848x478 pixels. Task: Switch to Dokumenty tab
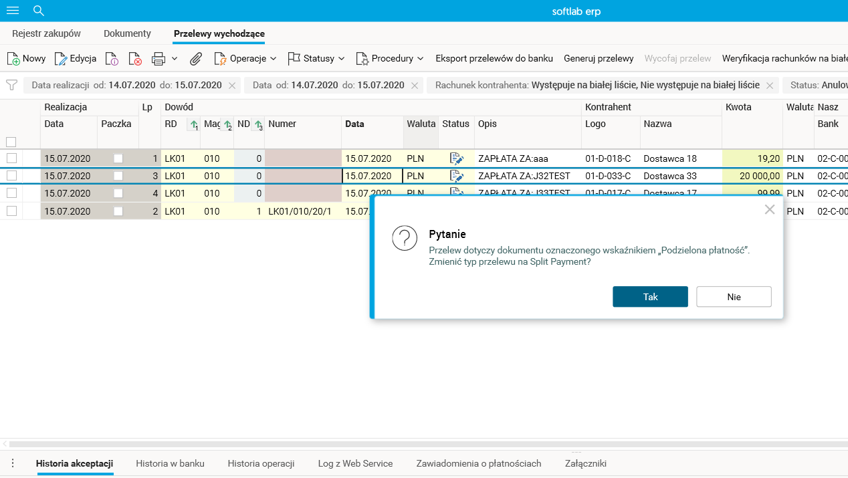(x=127, y=33)
